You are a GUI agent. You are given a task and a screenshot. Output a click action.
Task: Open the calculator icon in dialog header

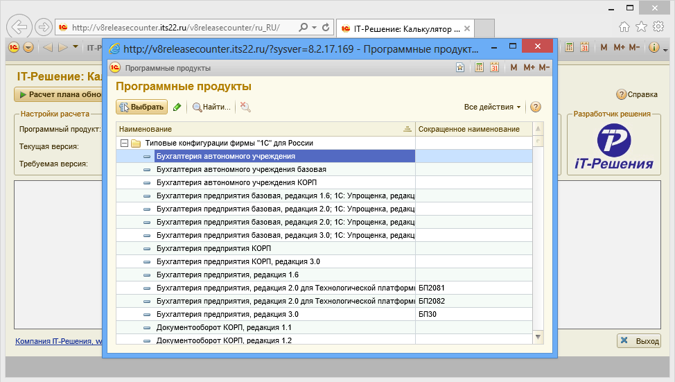tap(479, 67)
